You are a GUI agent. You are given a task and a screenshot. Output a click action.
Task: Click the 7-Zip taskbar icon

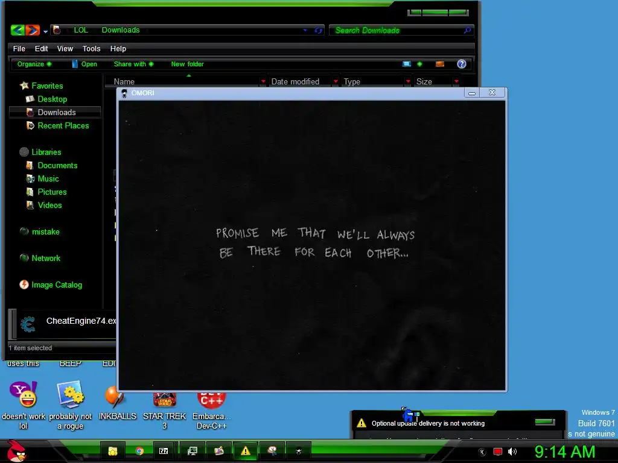click(x=164, y=451)
